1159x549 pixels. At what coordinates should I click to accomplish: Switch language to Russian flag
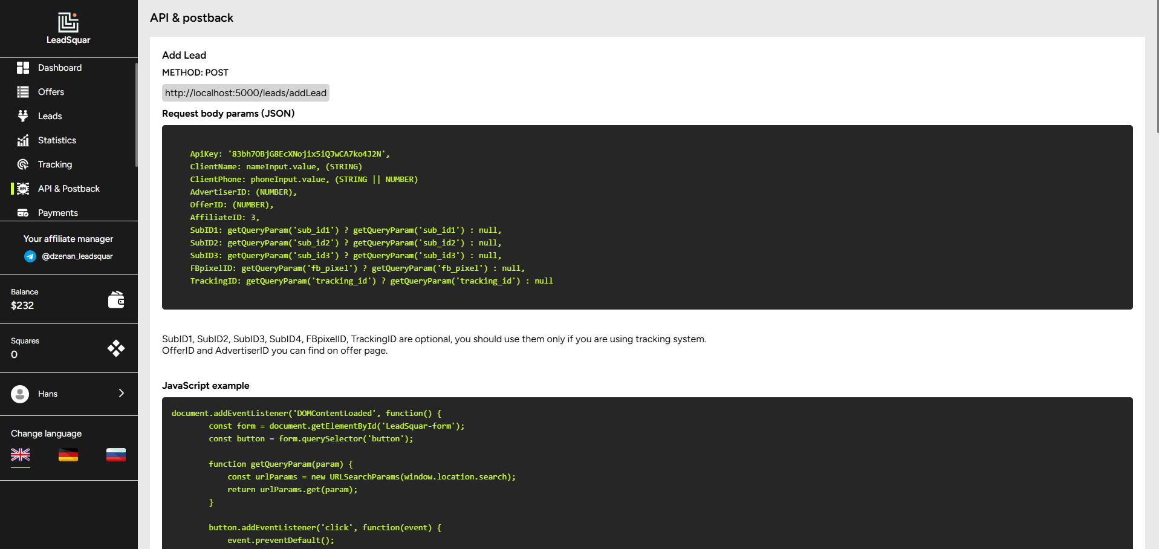116,455
